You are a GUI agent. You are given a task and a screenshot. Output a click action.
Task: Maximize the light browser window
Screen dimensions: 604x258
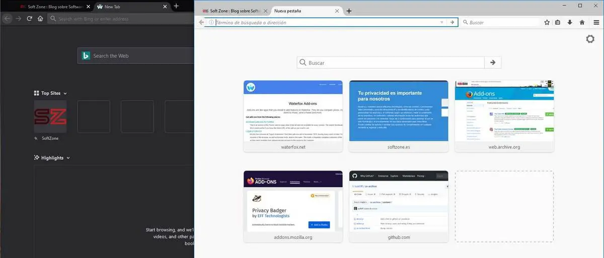[x=580, y=6]
